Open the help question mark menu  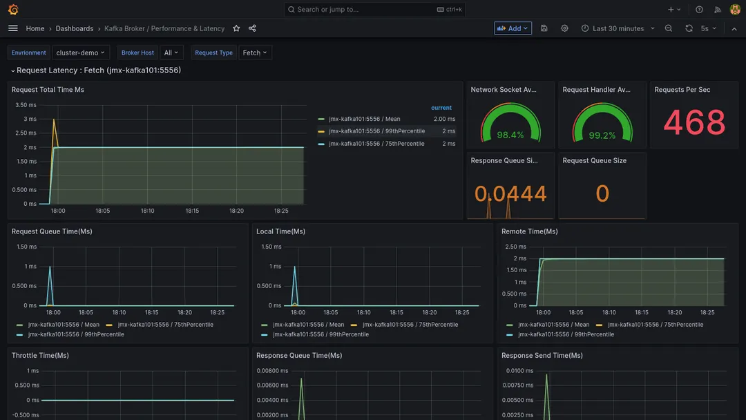[699, 10]
